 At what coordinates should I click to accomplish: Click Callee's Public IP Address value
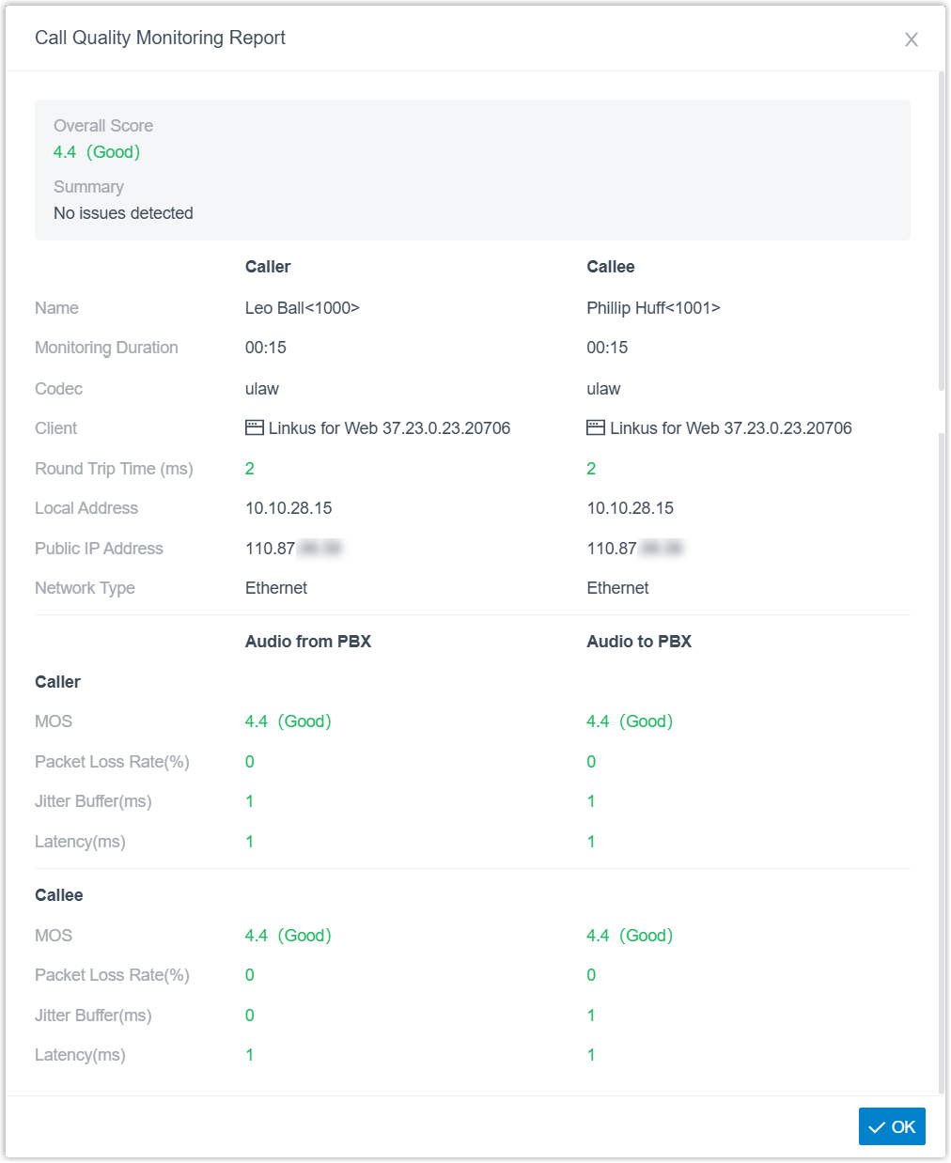(635, 549)
